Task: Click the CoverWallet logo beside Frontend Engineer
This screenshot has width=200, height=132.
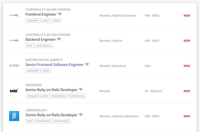Action: 14,15
